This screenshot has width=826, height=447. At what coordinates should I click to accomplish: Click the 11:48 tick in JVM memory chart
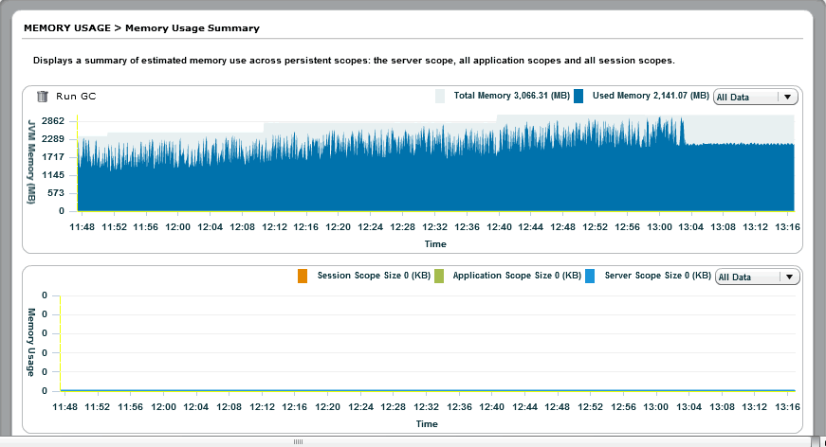point(83,227)
